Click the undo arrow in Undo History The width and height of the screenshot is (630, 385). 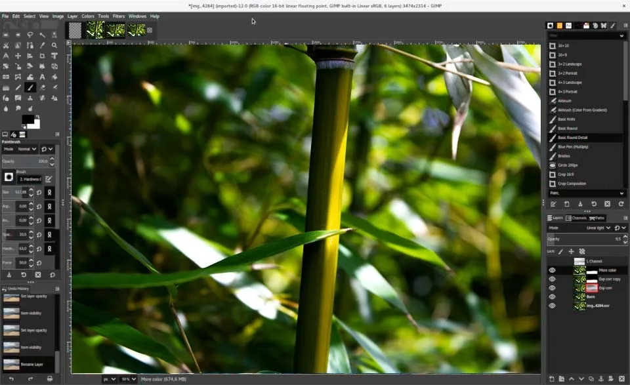pyautogui.click(x=11, y=378)
